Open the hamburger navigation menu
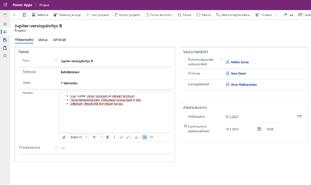Screen dimensions: 311x185 point(5,15)
